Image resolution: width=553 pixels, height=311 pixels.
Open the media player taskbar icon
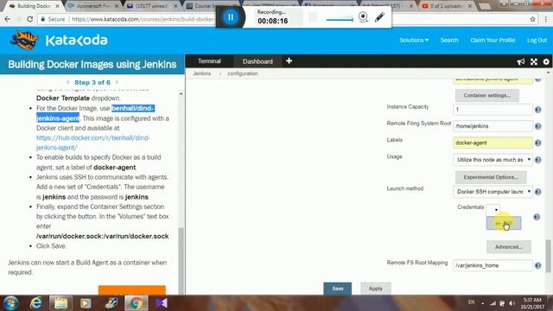tap(86, 303)
